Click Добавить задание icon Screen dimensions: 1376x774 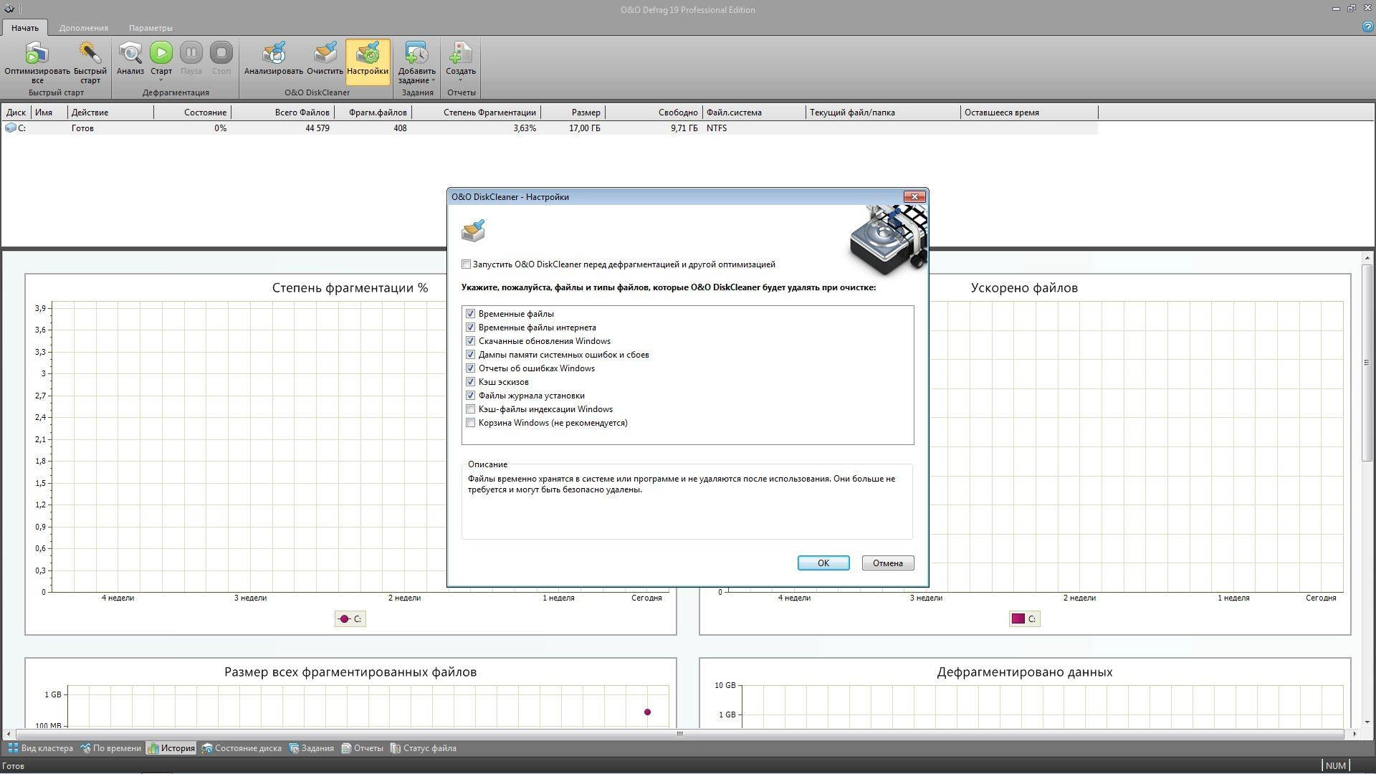[x=416, y=53]
